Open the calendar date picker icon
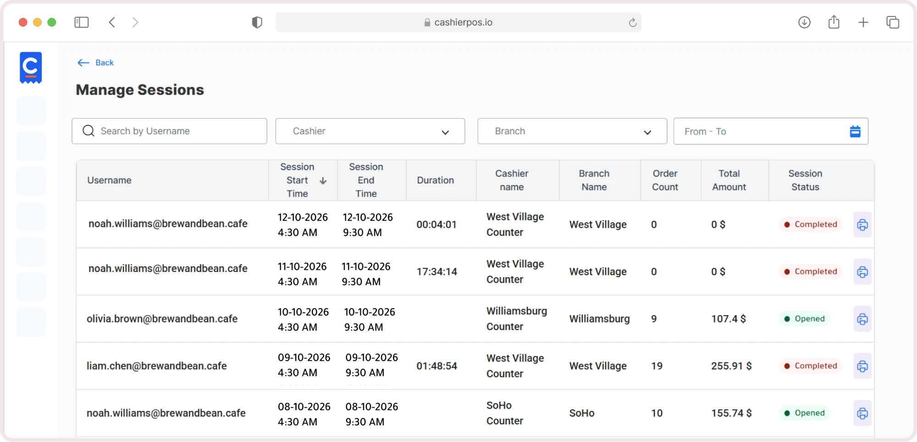 click(x=855, y=131)
